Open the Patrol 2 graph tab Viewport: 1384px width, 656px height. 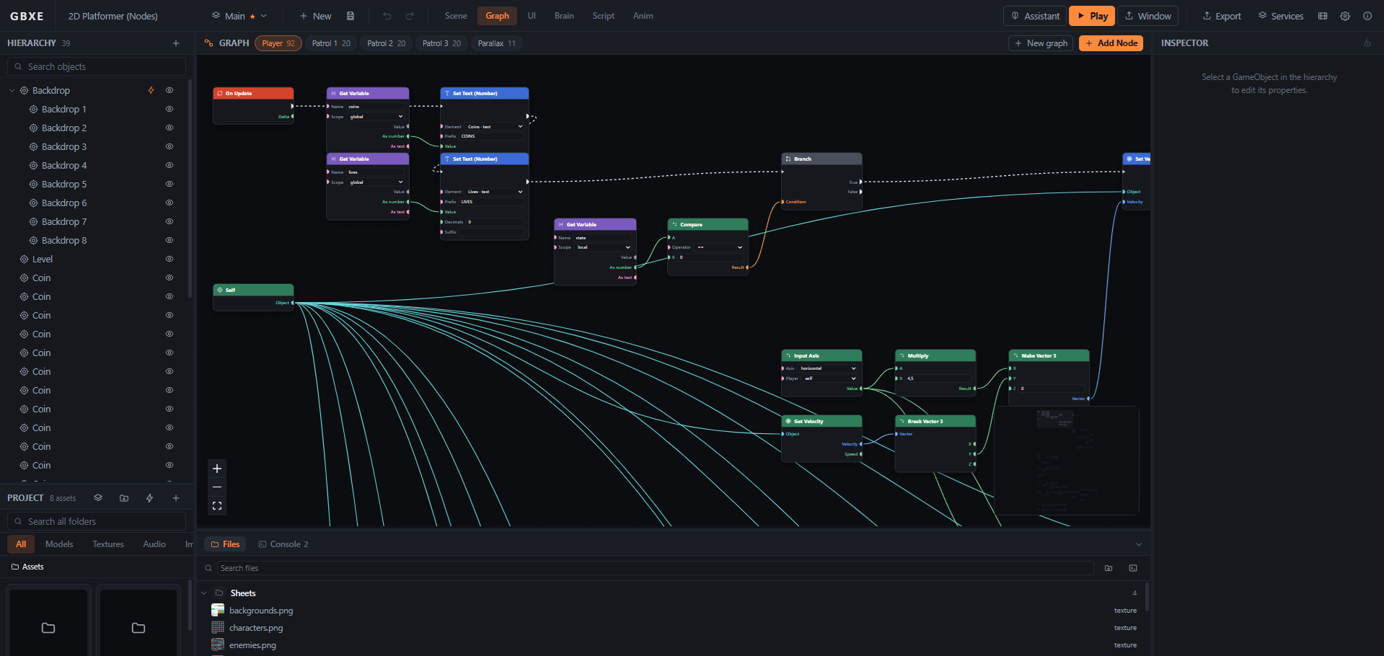pyautogui.click(x=387, y=43)
